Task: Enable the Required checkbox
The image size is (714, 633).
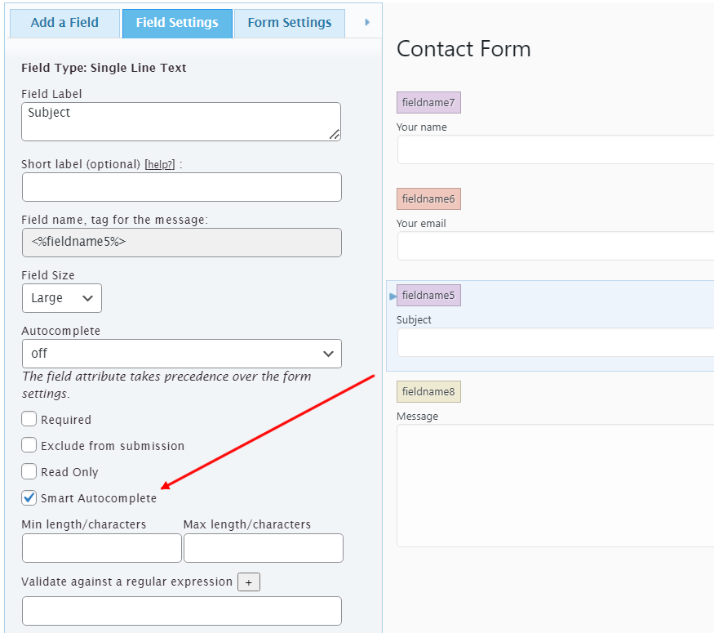Action: point(29,419)
